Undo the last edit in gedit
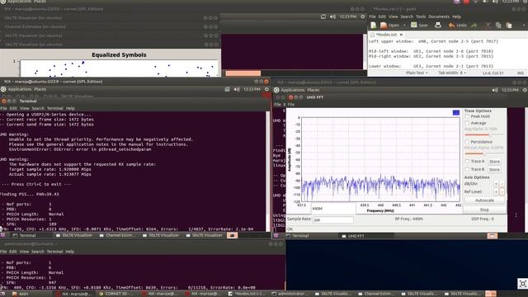528x297 pixels. [458, 25]
